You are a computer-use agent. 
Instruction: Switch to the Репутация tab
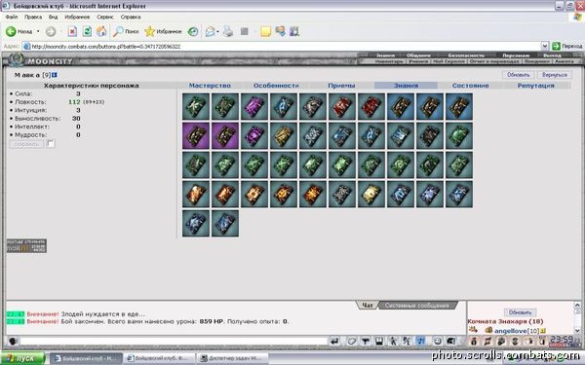[x=535, y=86]
